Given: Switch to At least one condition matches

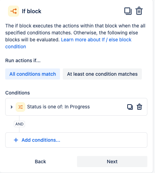Looking at the screenshot, I should [102, 74].
